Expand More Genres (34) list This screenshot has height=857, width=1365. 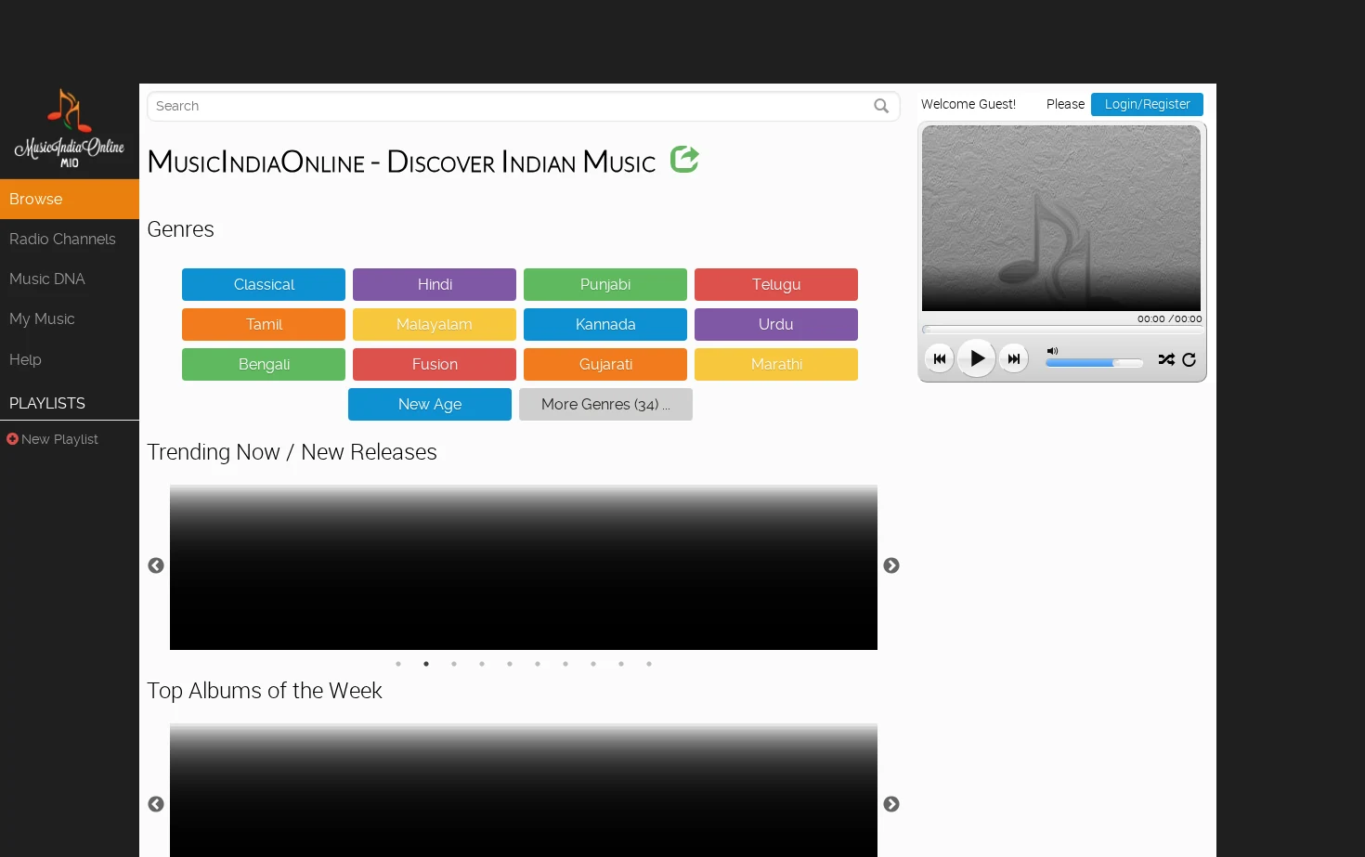click(605, 404)
